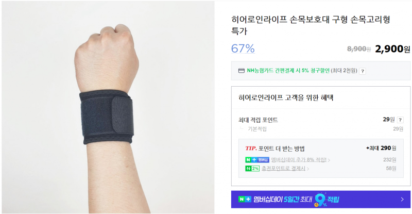The height and width of the screenshot is (214, 412).
Task: Open the 멤버십데이 추가 8% 적립 link
Action: (299, 160)
